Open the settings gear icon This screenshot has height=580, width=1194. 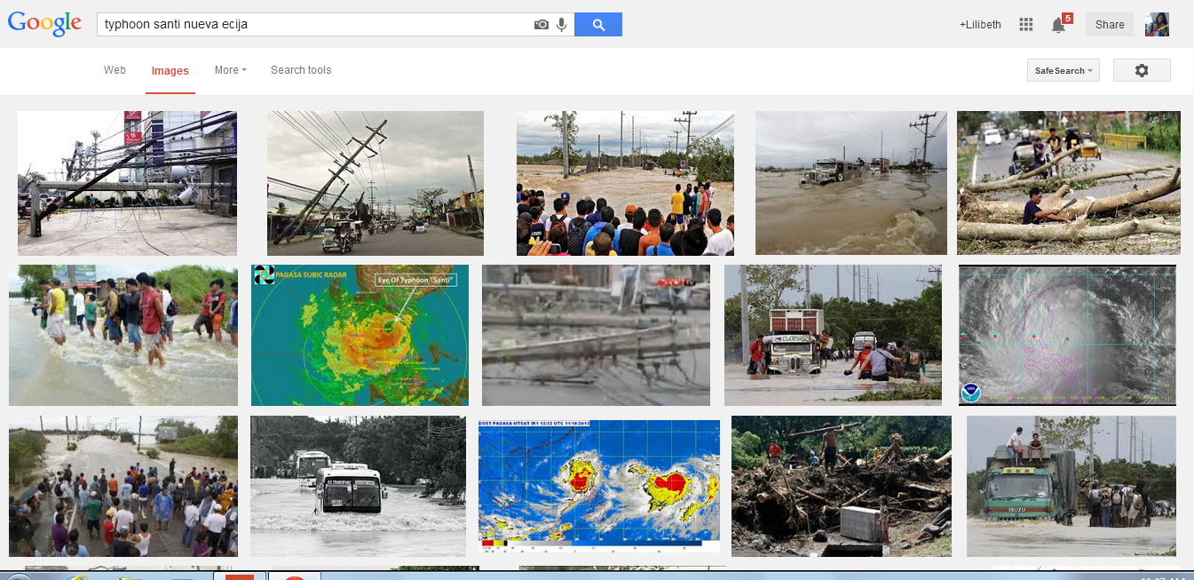pos(1142,70)
